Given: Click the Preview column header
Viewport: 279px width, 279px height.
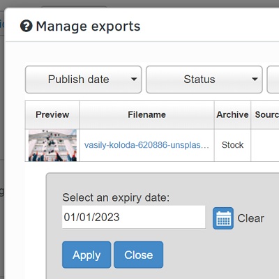Looking at the screenshot, I should (52, 114).
